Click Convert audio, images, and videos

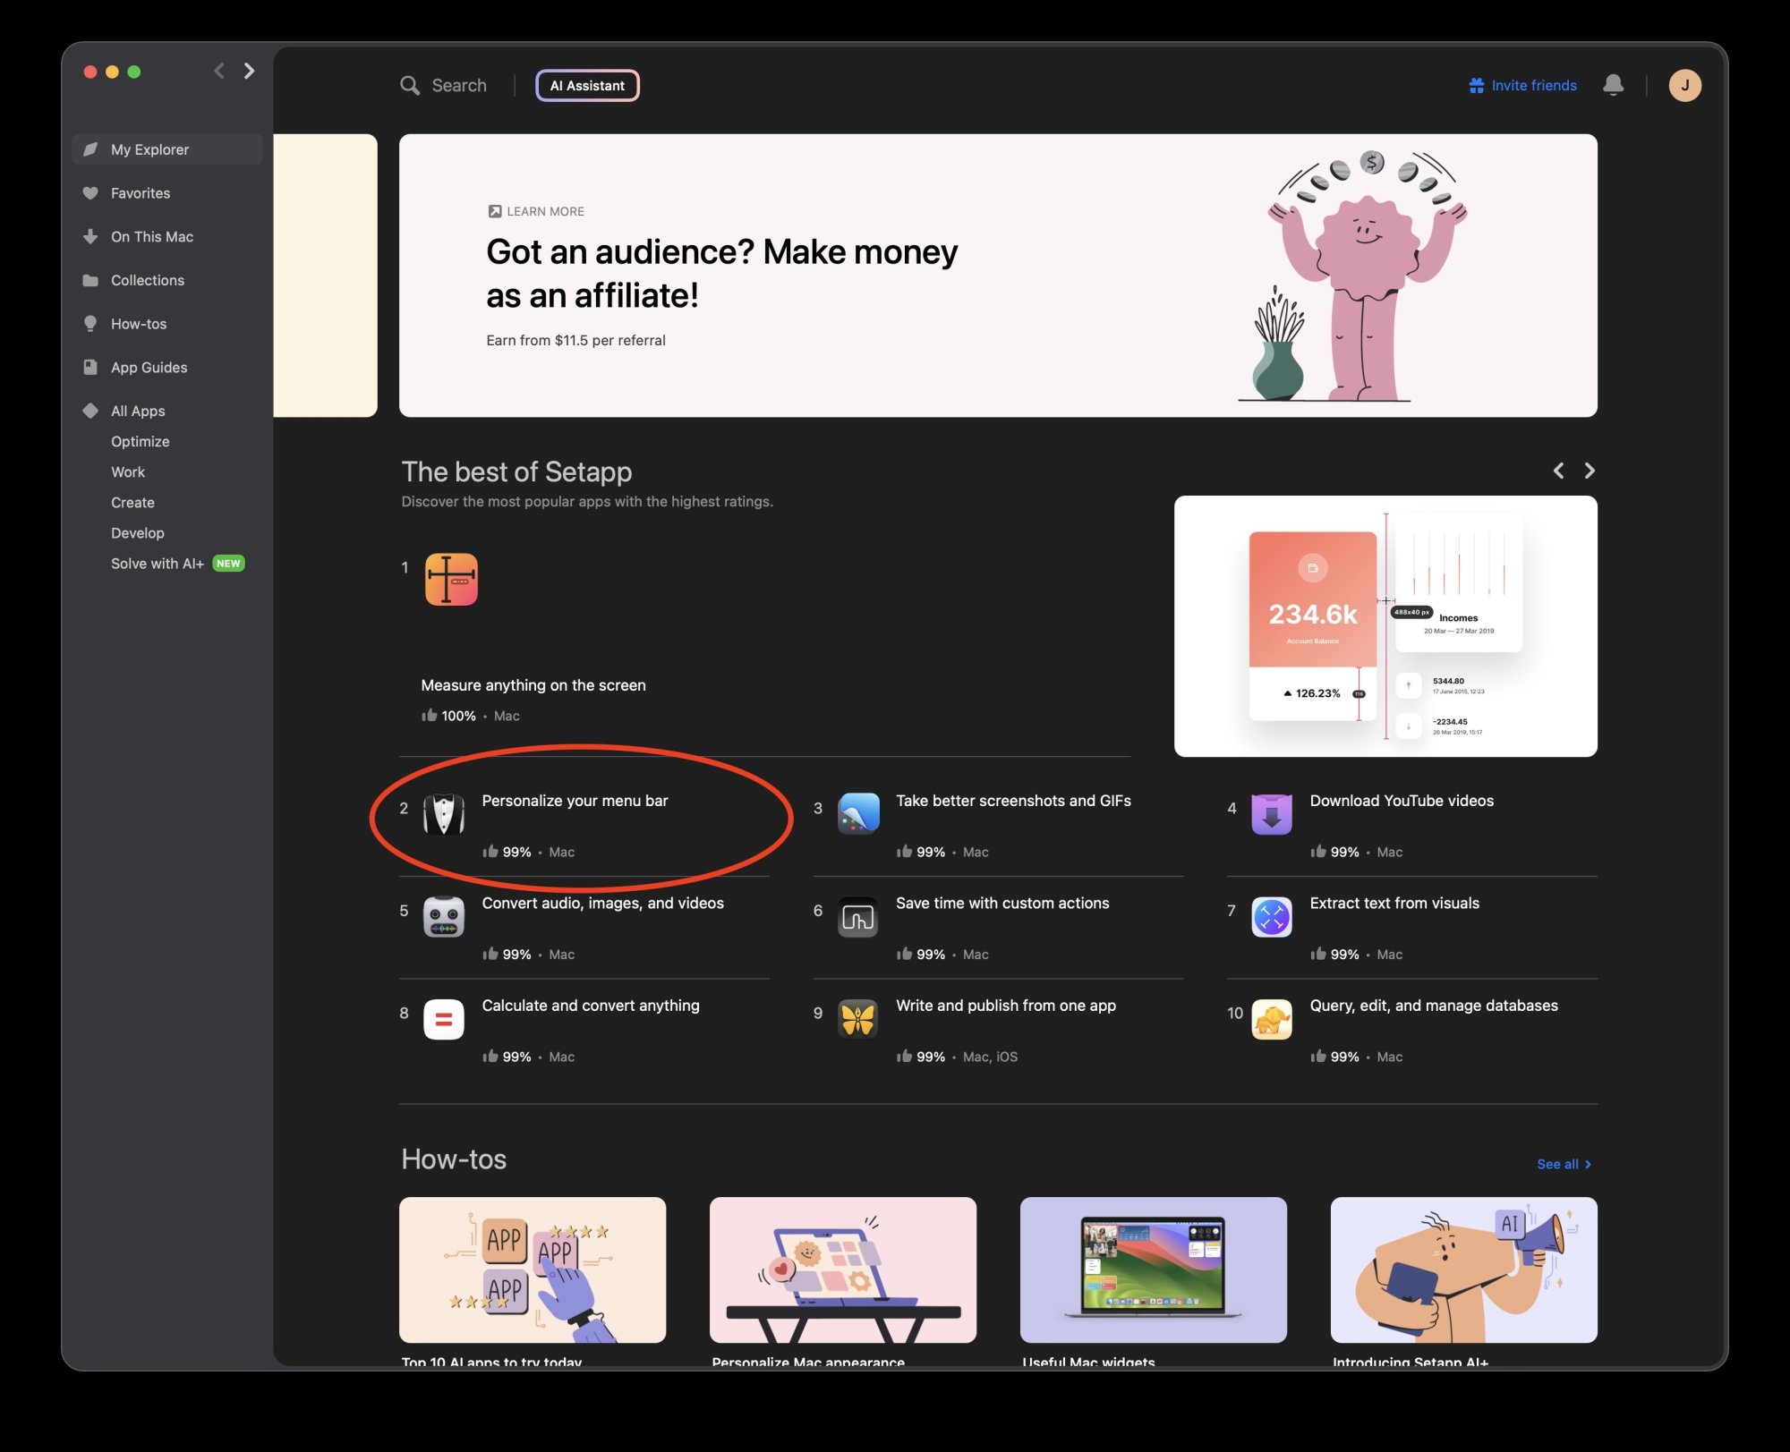tap(602, 904)
